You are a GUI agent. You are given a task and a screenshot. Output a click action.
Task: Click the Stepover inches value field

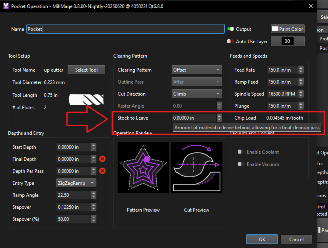pos(74,207)
